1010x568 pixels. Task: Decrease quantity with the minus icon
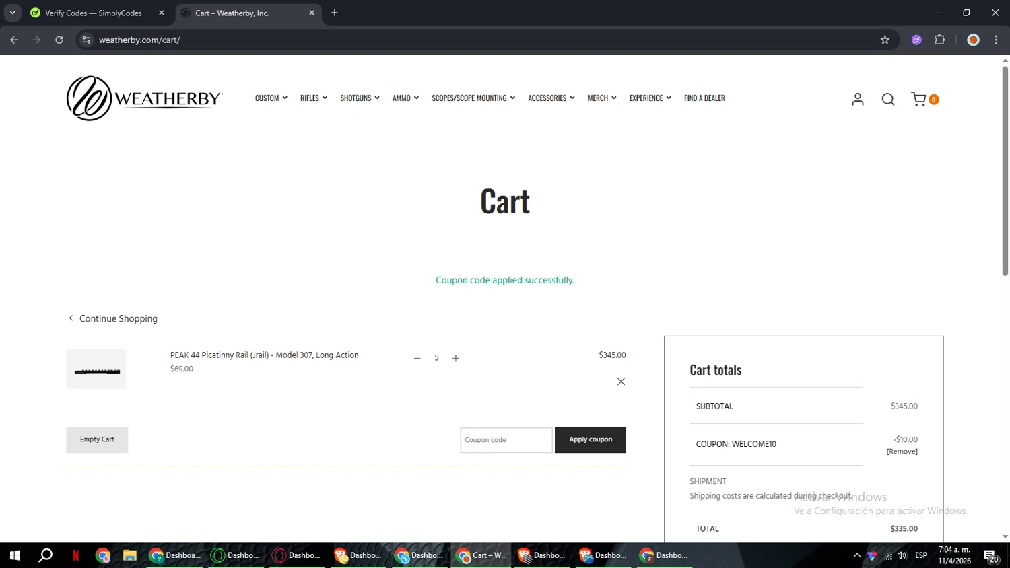tap(417, 358)
